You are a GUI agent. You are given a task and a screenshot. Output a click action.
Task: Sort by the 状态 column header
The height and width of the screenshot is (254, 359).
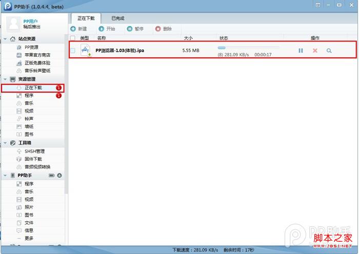click(224, 38)
